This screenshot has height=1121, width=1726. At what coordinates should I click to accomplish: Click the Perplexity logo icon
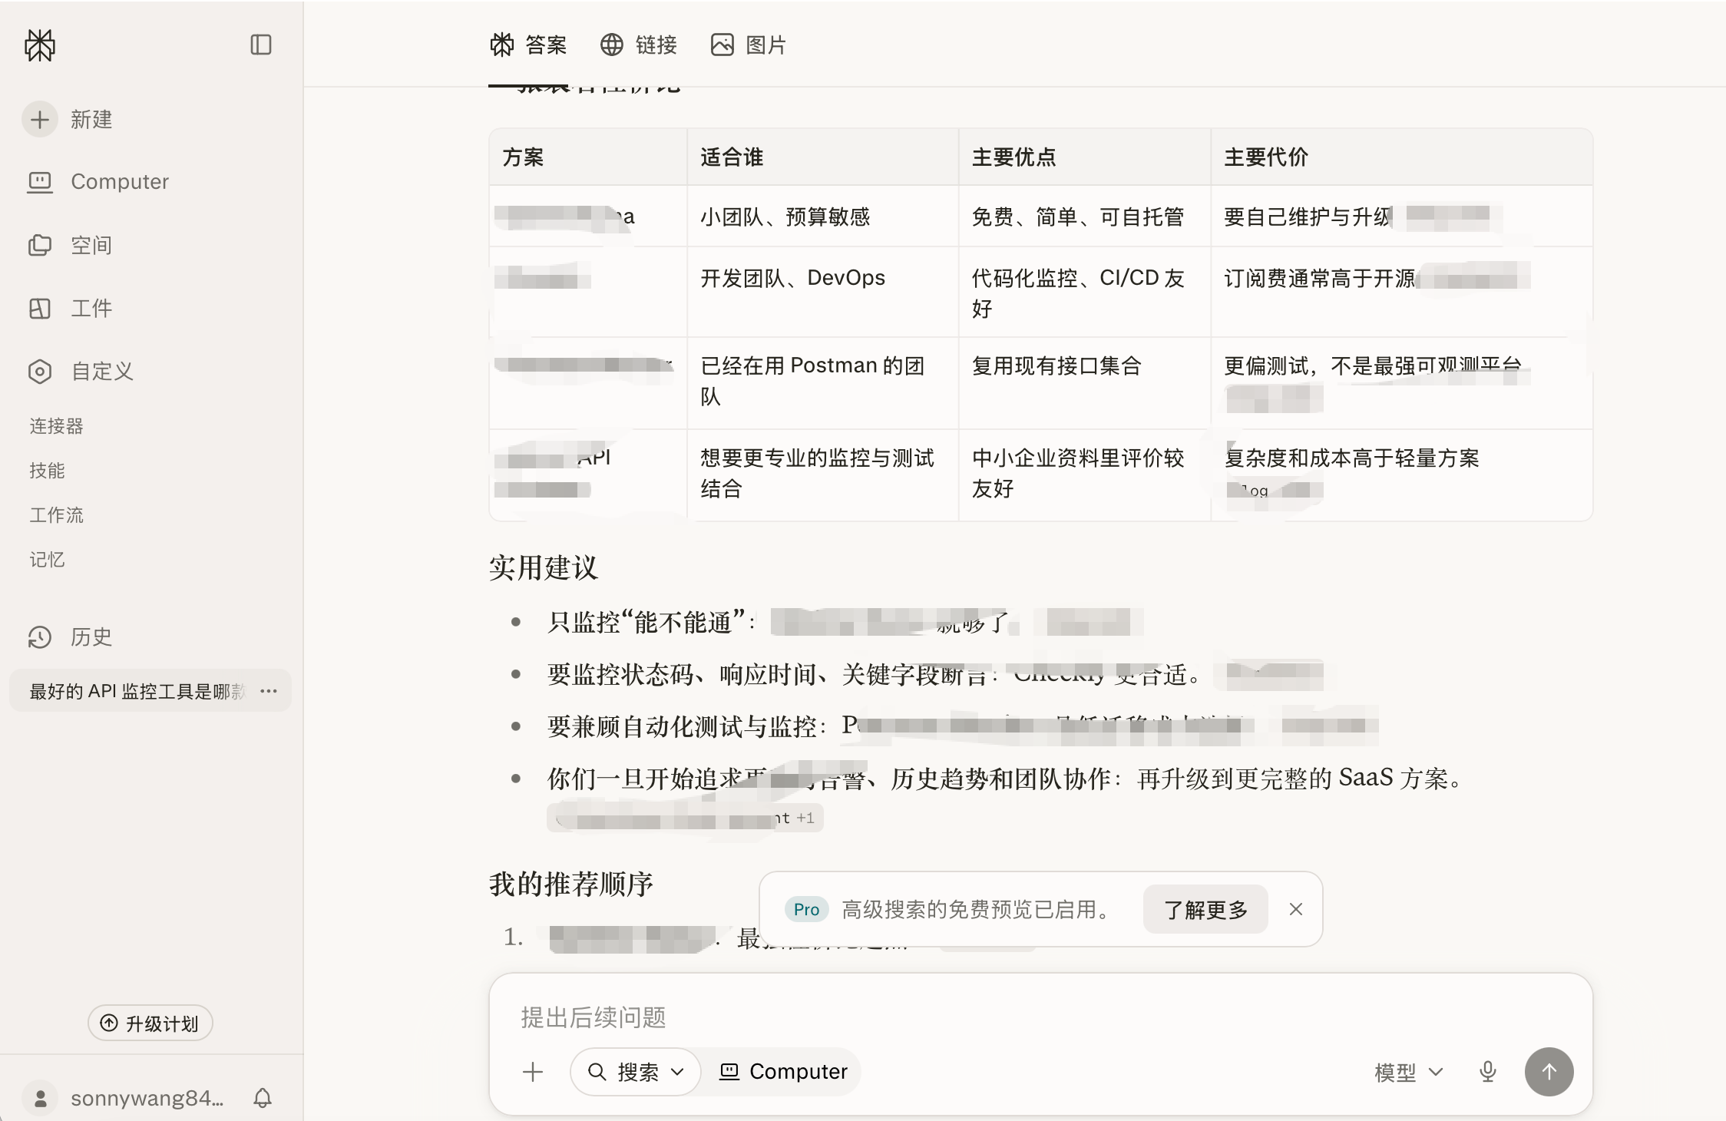40,45
